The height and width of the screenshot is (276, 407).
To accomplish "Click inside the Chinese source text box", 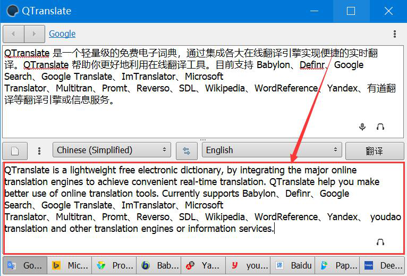I will click(203, 92).
